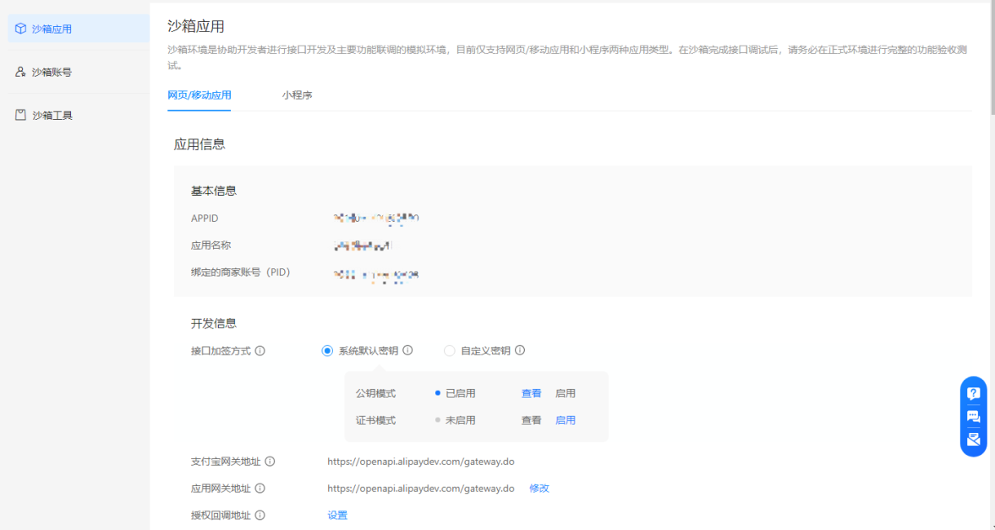Click the clipboard icon beside 沙箱工具
The width and height of the screenshot is (995, 530).
coord(21,115)
